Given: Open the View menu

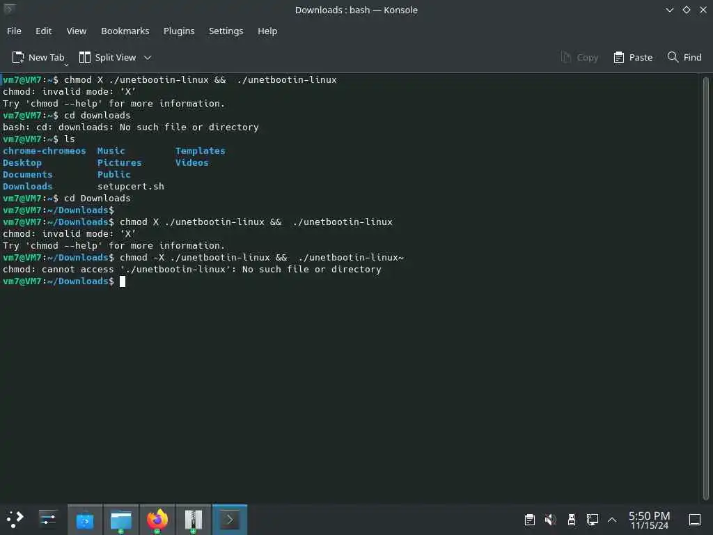Looking at the screenshot, I should click(77, 31).
